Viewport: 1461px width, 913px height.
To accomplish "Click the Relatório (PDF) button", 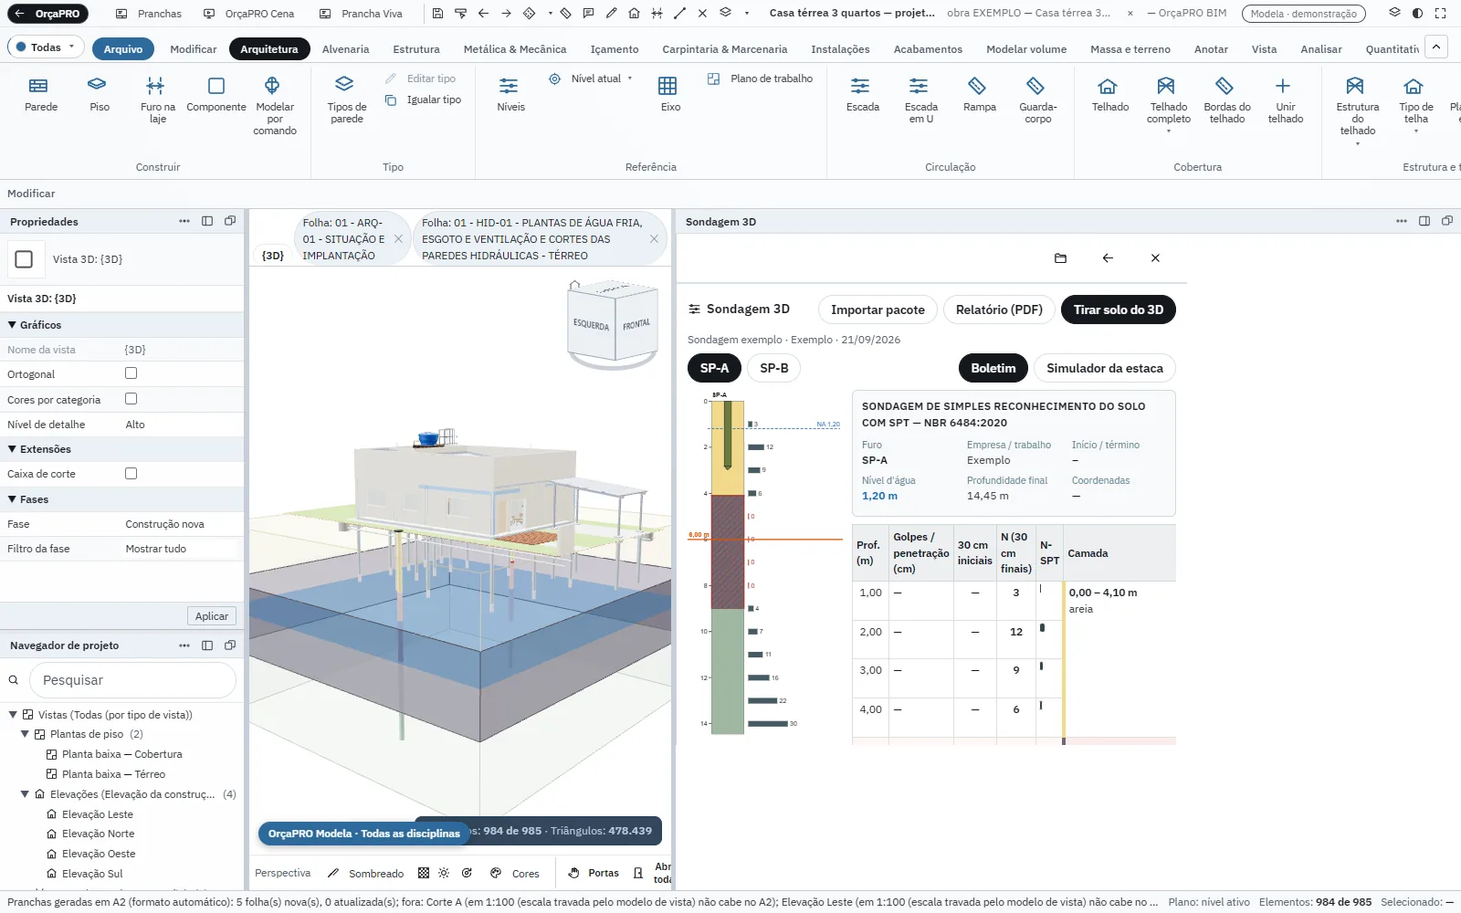I will [x=999, y=310].
